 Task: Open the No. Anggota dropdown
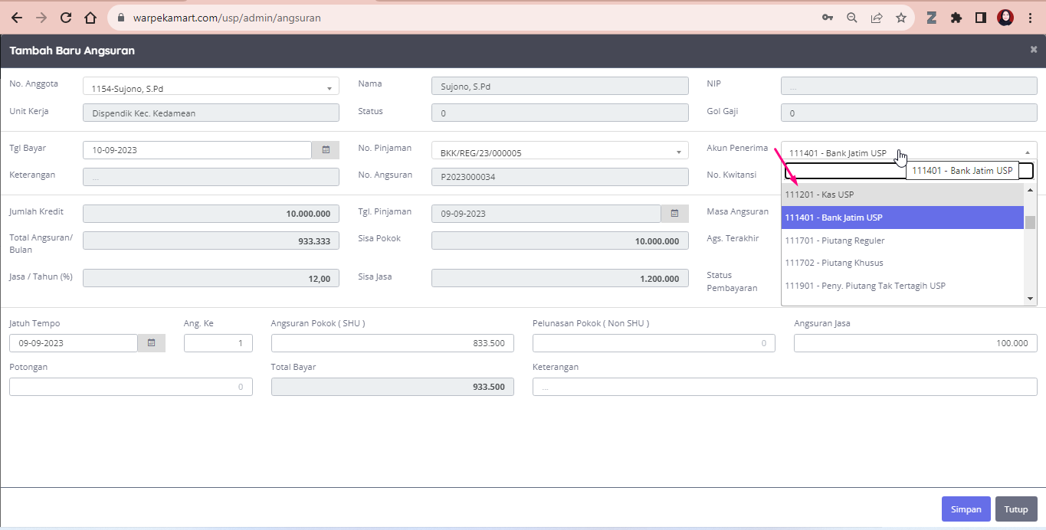[211, 88]
